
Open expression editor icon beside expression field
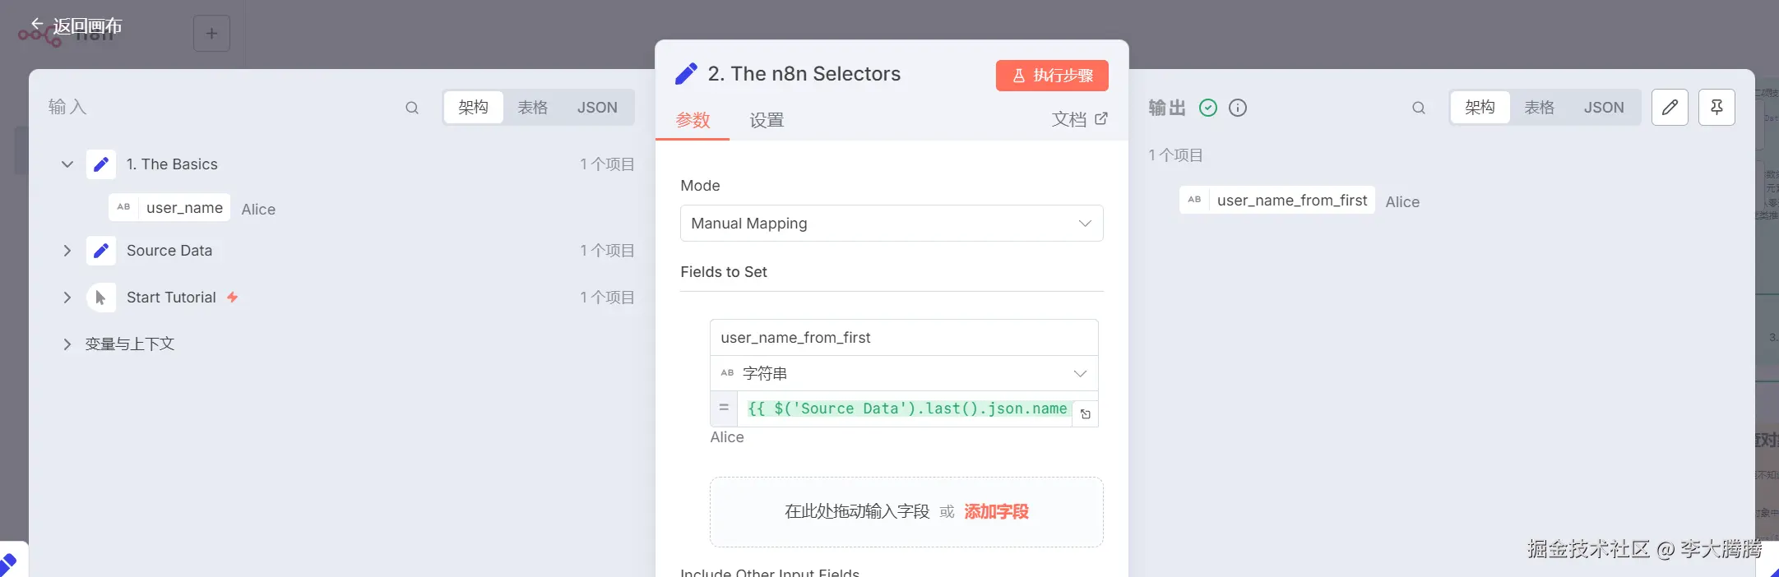(1086, 414)
